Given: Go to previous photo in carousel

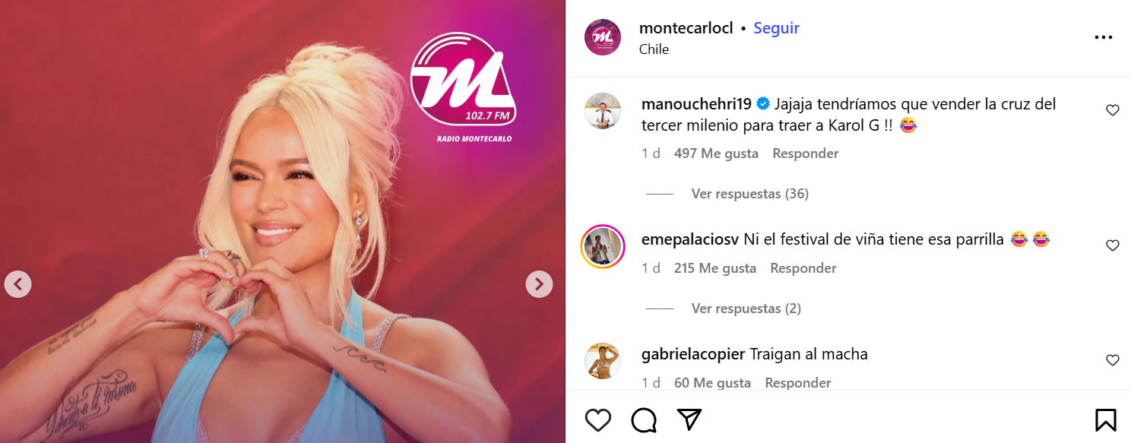Looking at the screenshot, I should tap(17, 284).
